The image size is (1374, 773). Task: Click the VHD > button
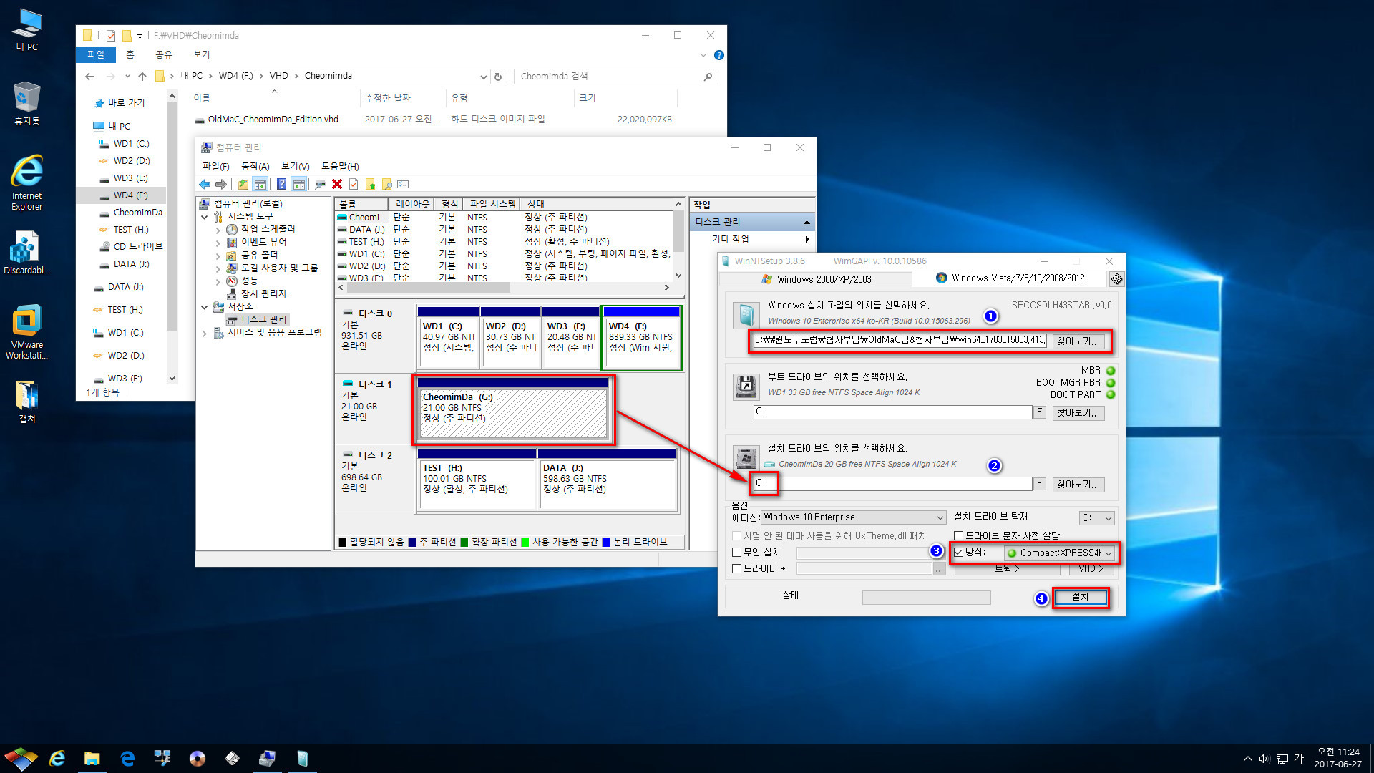(1091, 569)
